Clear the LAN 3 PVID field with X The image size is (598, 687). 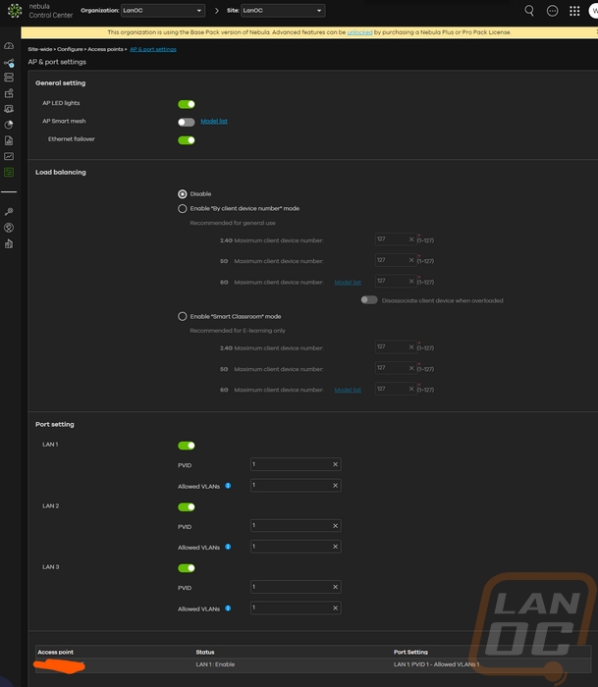(x=336, y=587)
